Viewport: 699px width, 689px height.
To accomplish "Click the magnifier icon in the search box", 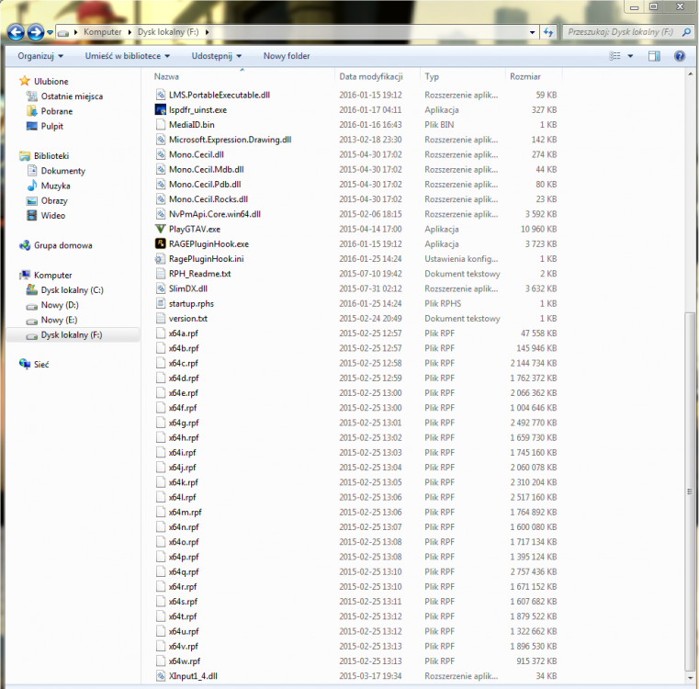I will [x=686, y=32].
